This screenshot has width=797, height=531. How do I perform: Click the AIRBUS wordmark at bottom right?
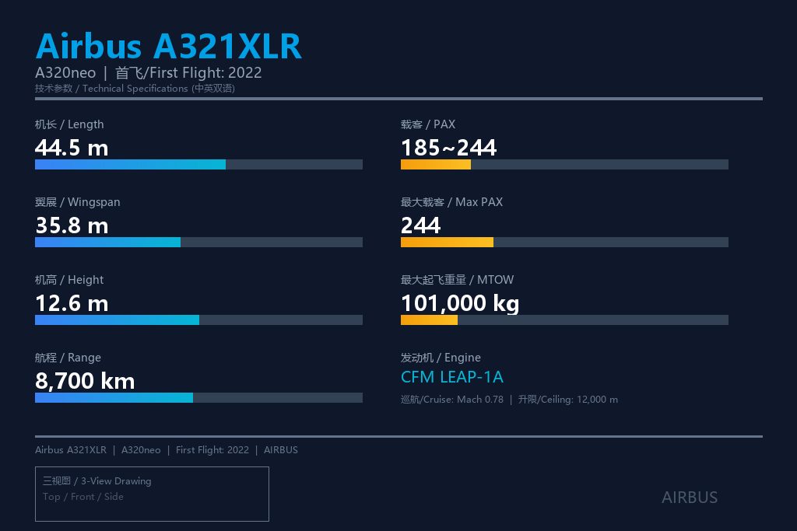690,498
